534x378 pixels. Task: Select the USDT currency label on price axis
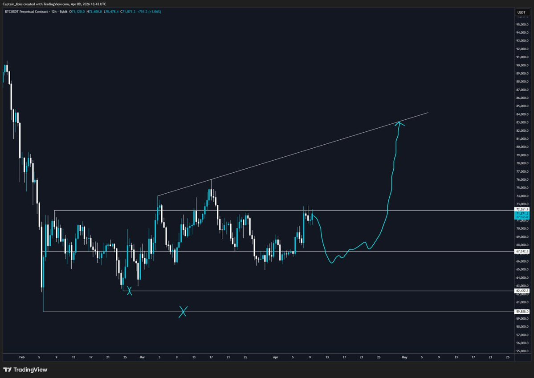(522, 12)
